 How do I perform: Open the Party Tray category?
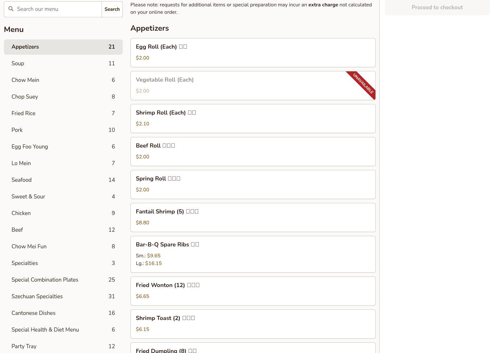(x=63, y=346)
